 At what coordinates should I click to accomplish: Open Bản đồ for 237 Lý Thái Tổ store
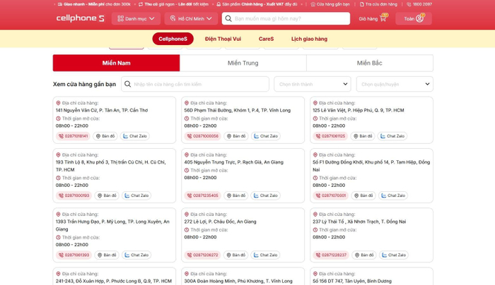(364, 255)
